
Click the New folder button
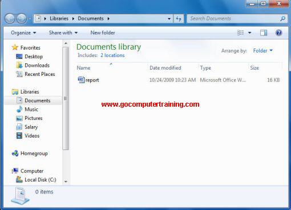pyautogui.click(x=103, y=33)
